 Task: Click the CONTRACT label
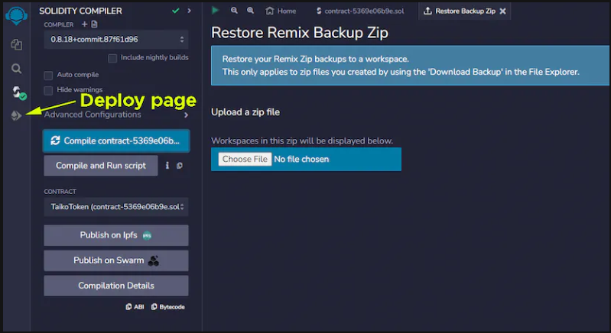coord(60,192)
